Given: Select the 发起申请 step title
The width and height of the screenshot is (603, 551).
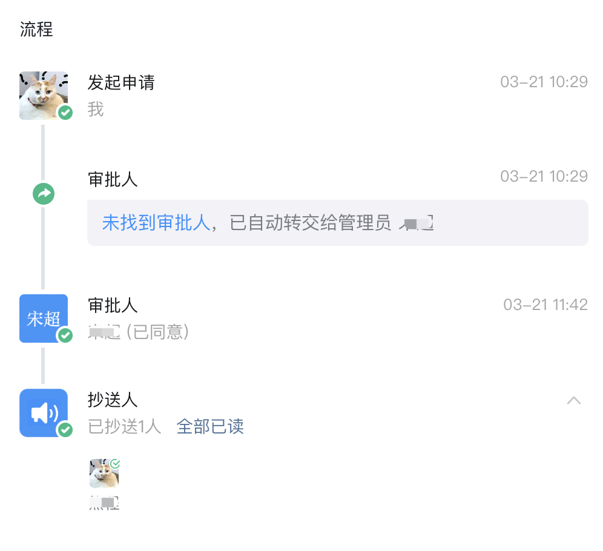Looking at the screenshot, I should pos(121,83).
